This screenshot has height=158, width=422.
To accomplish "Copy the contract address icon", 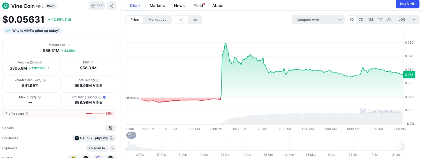I will click(112, 138).
